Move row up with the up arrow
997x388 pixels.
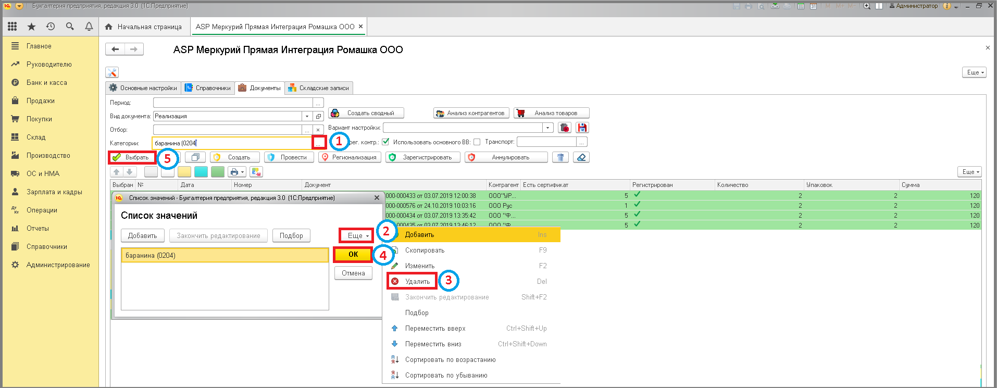tap(117, 171)
